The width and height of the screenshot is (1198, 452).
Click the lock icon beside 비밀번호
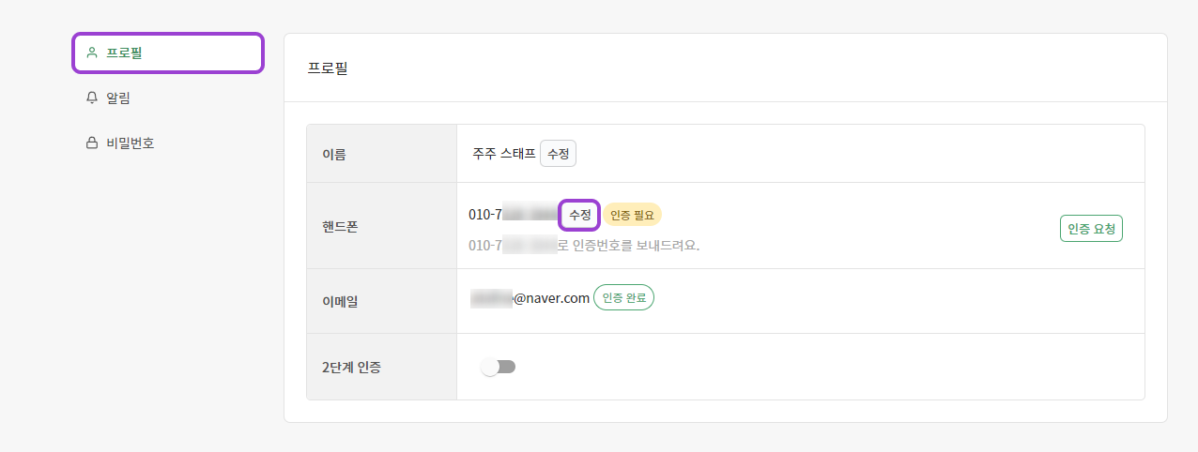[92, 143]
